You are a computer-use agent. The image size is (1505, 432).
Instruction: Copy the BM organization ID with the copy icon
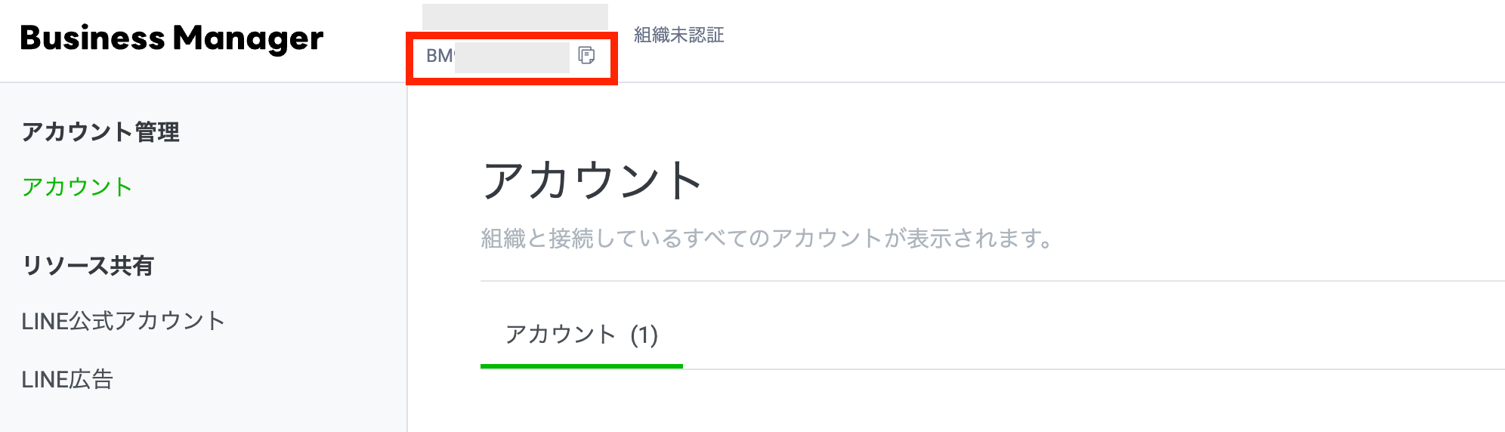pos(586,55)
